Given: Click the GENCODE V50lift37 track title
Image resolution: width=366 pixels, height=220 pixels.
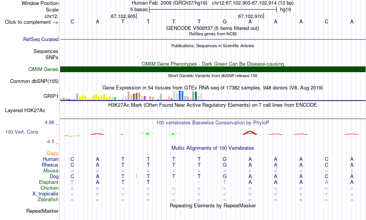Looking at the screenshot, I should [x=213, y=28].
